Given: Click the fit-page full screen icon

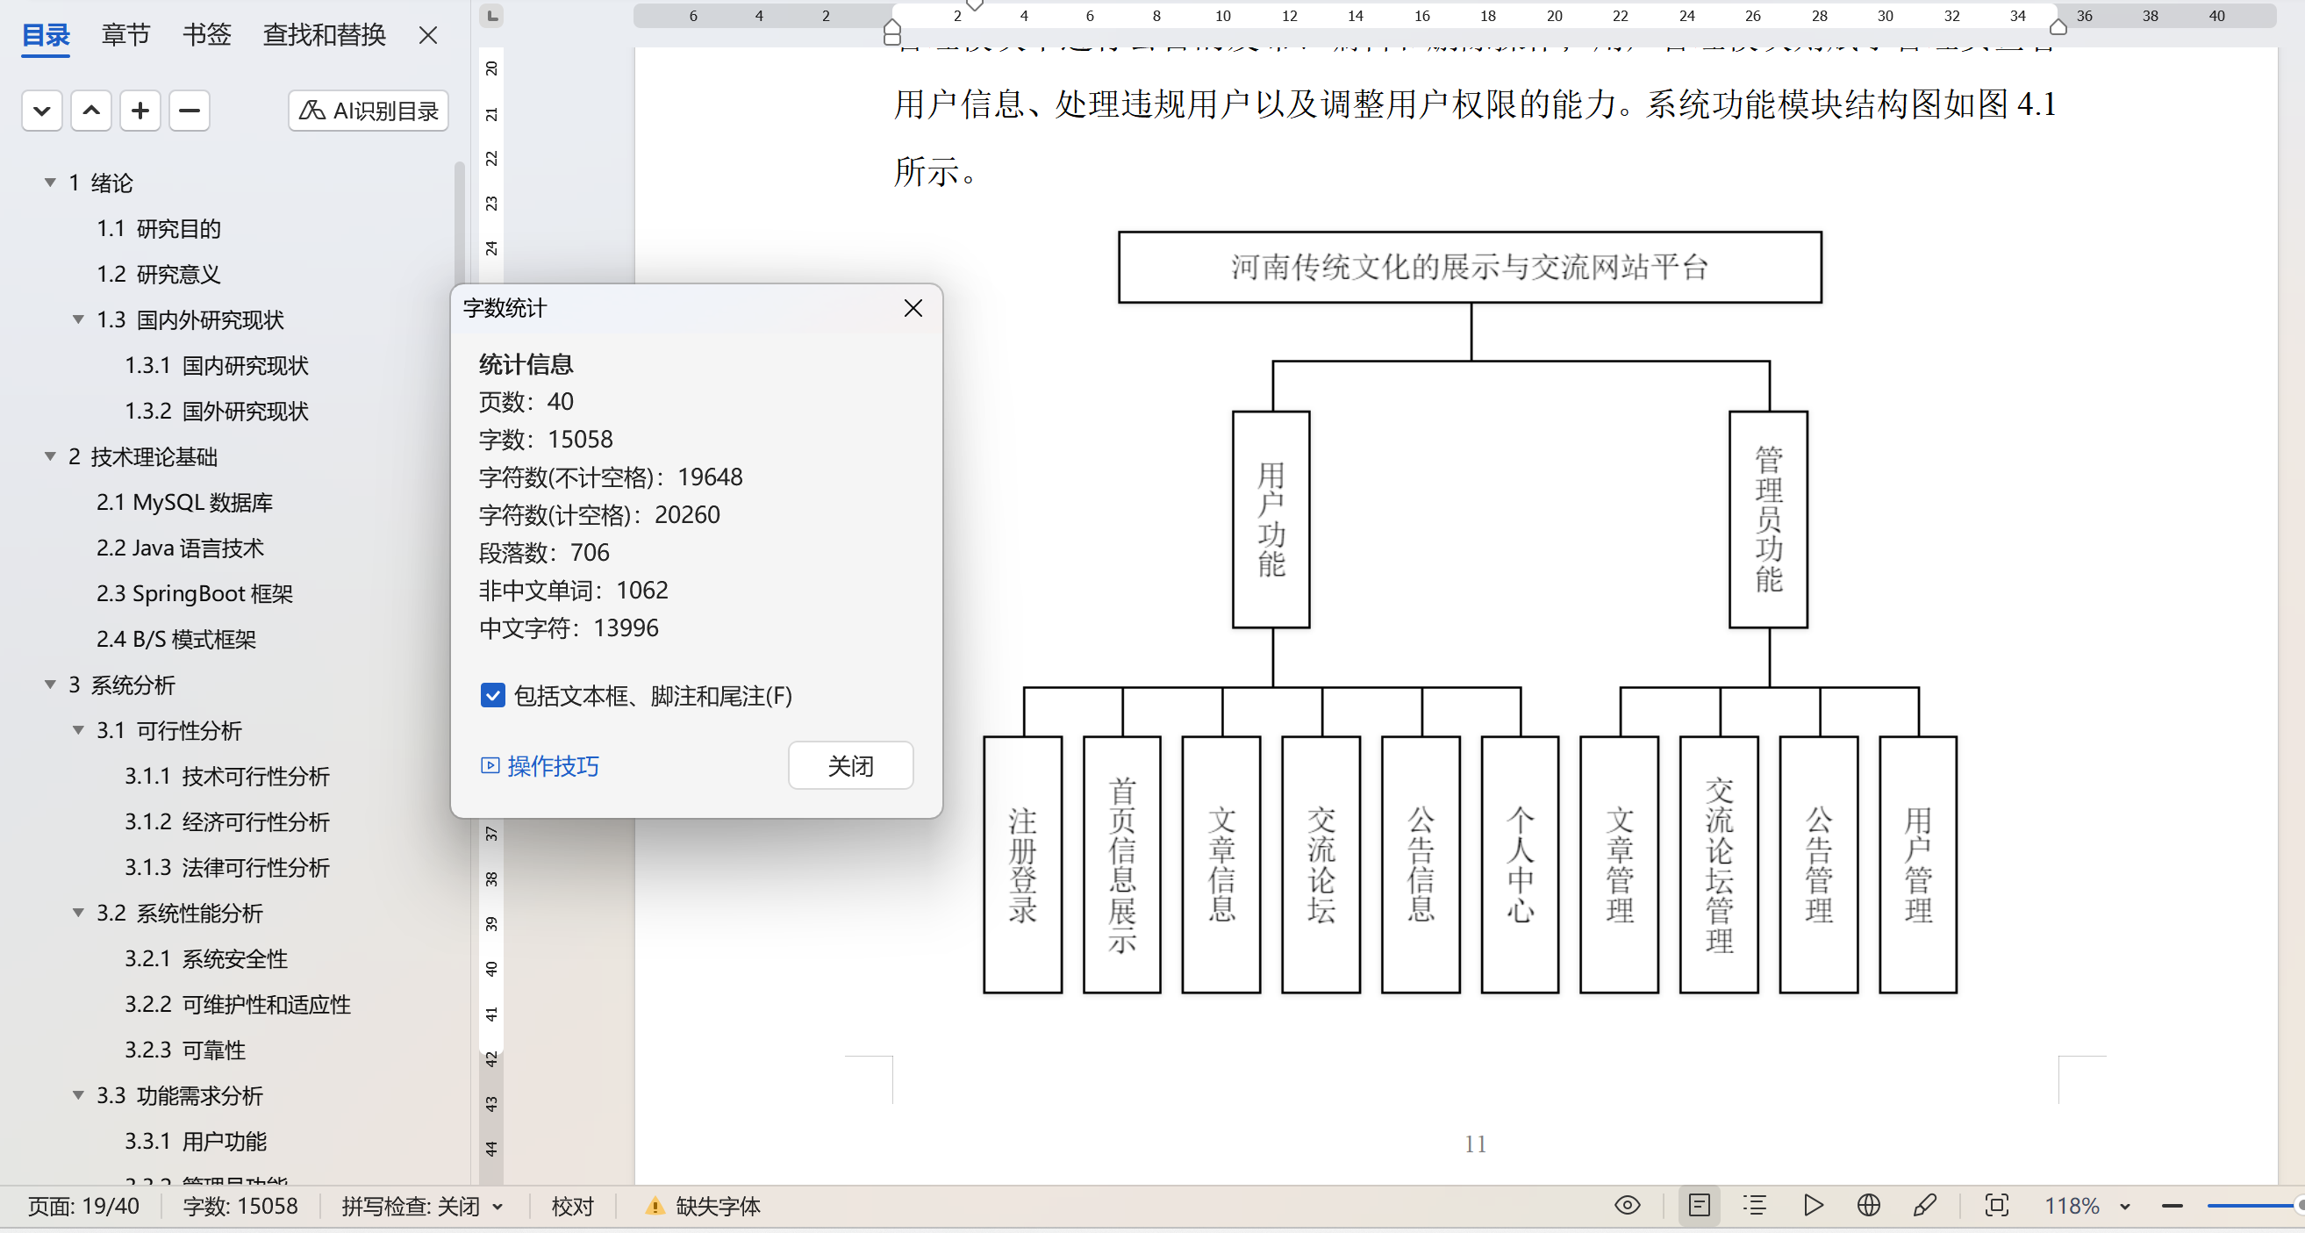Looking at the screenshot, I should (1996, 1205).
